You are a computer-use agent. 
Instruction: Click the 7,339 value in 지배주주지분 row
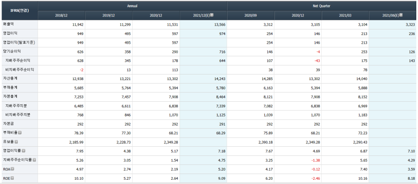point(220,106)
